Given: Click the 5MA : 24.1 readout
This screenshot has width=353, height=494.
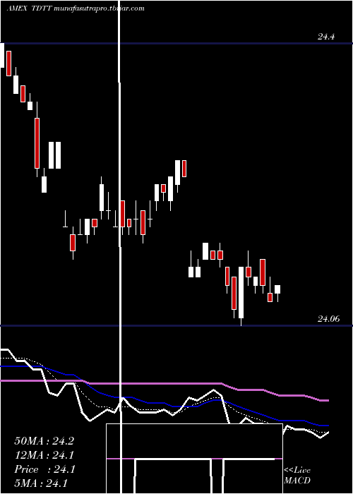Looking at the screenshot, I should pyautogui.click(x=41, y=483).
